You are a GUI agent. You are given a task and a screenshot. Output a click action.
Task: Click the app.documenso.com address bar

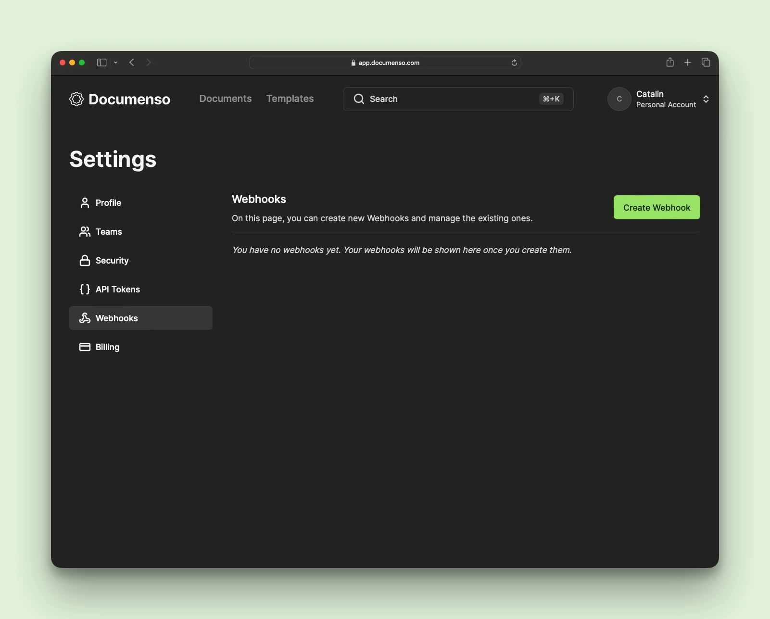point(385,63)
